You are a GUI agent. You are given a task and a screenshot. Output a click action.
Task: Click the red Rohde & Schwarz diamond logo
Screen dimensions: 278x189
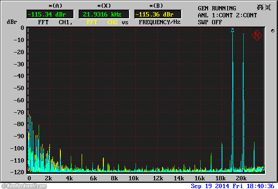click(256, 35)
